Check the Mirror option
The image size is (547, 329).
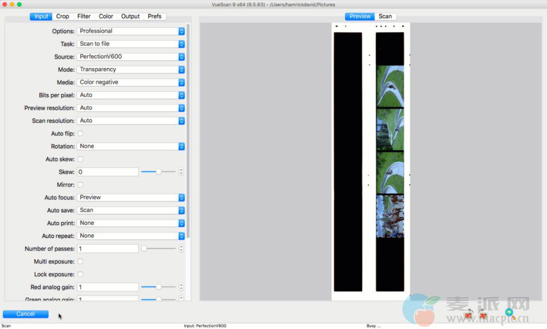tap(80, 185)
